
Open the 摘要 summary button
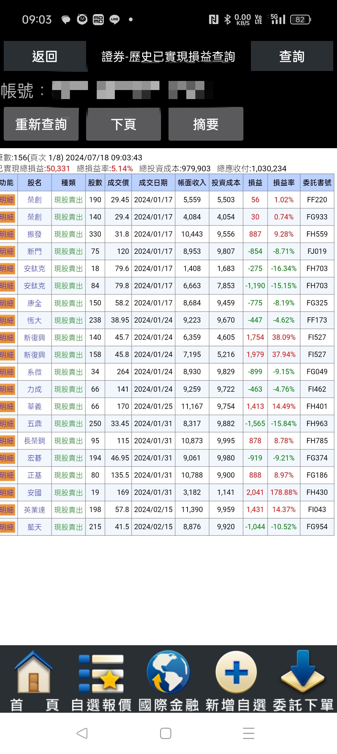point(206,124)
